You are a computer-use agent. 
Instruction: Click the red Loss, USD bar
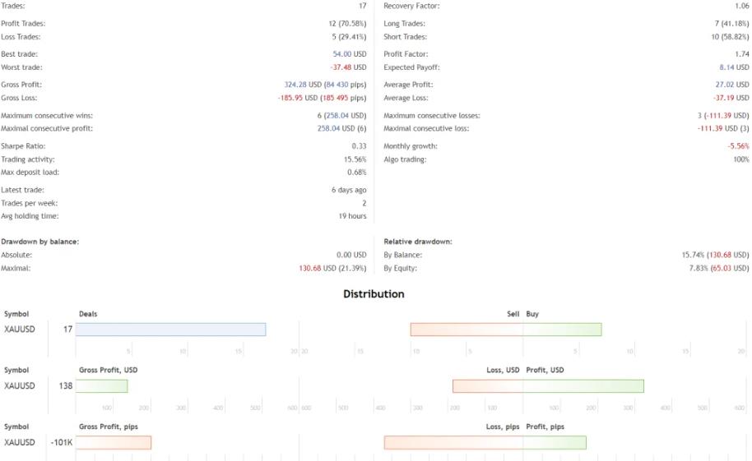coord(487,386)
